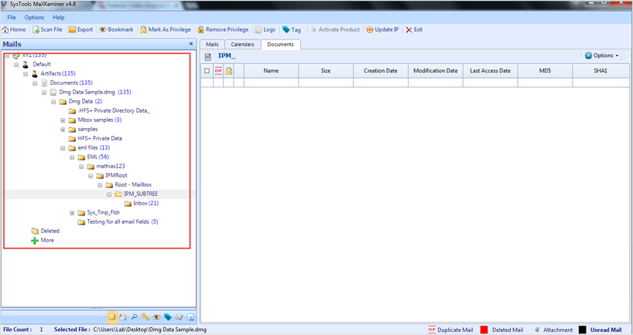Expand the Mbox samples folder

click(63, 120)
